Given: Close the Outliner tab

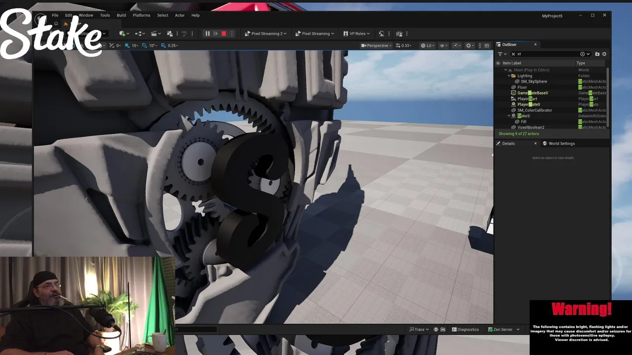Looking at the screenshot, I should click(535, 44).
